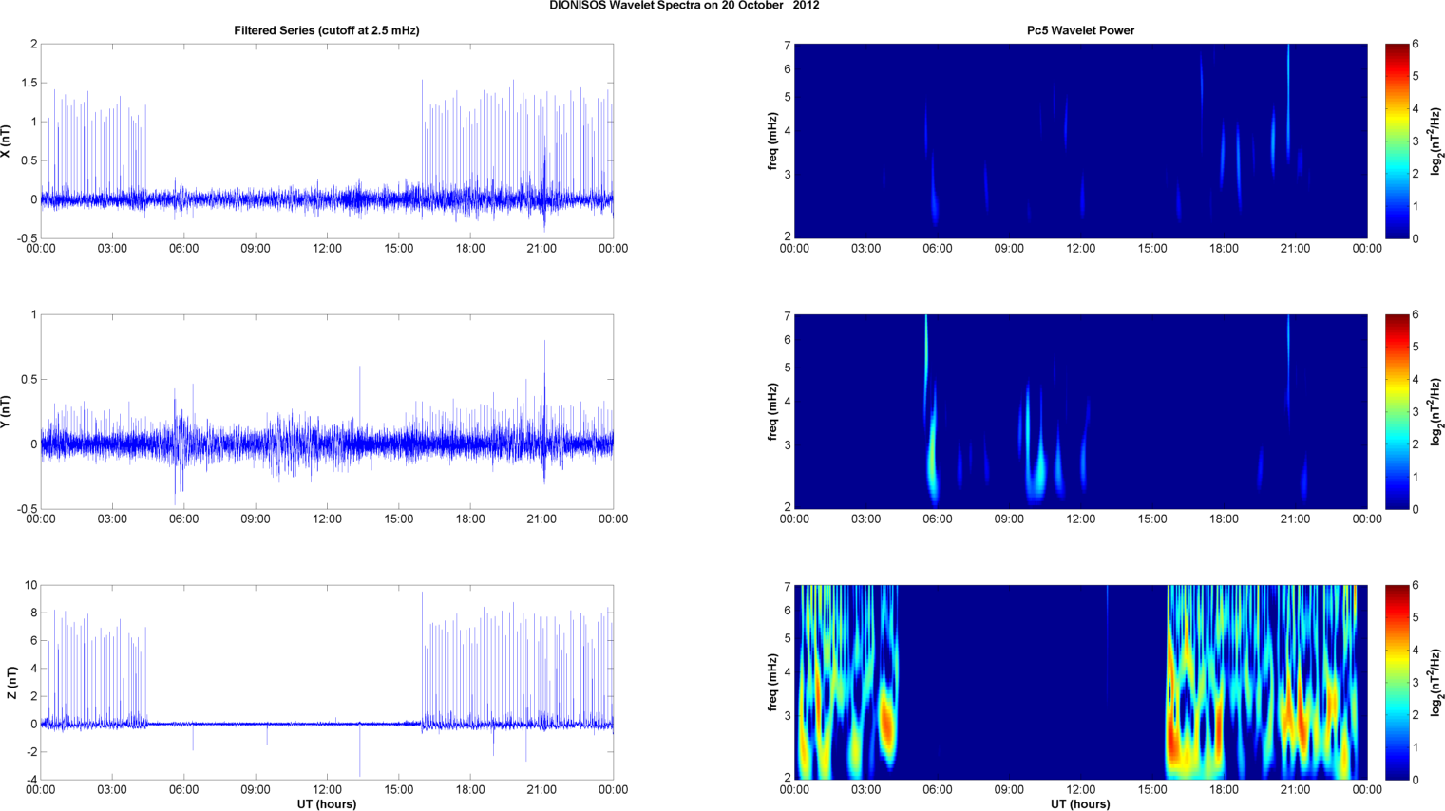Click the color bar beside the bottom wavelet panel

1397,683
